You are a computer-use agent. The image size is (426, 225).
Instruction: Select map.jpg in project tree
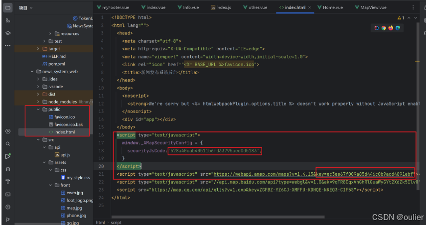[71, 208]
